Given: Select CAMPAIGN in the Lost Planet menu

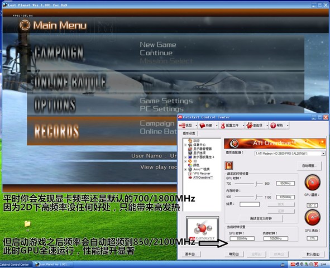Looking at the screenshot, I should pos(59,52).
